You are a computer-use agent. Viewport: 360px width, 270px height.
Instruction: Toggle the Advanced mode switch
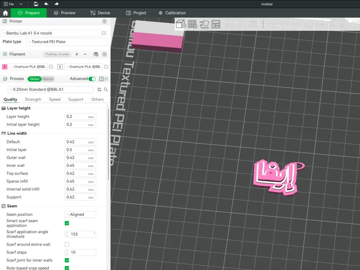click(92, 79)
